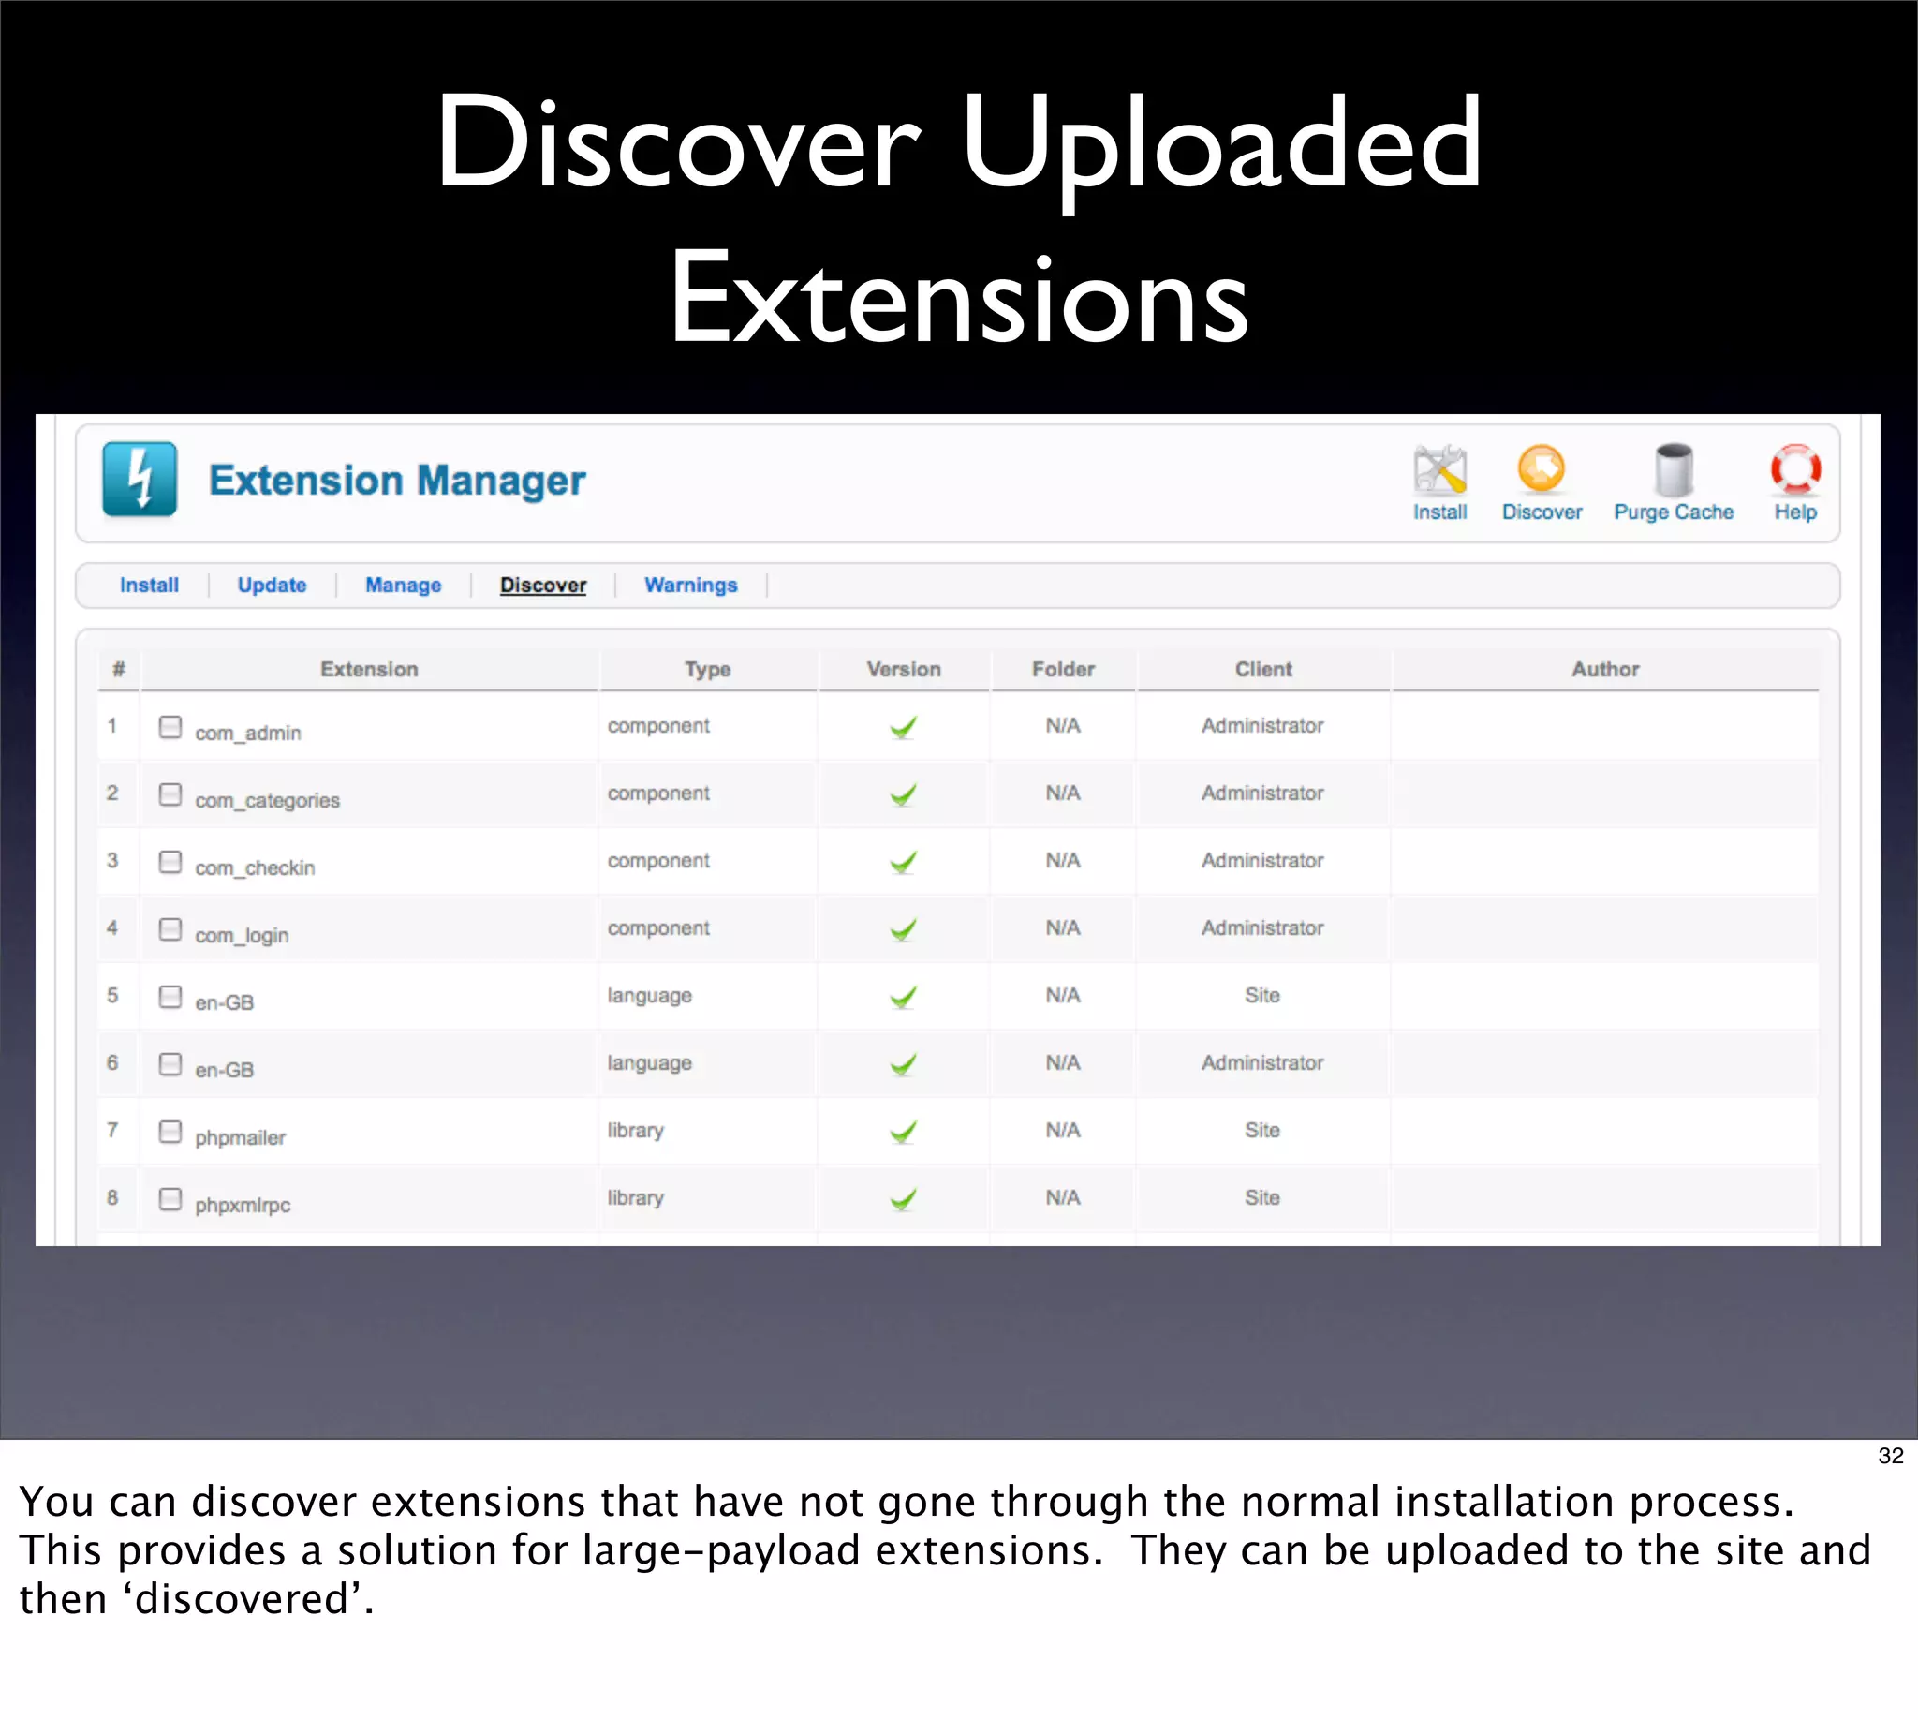Click the green checkmark in com_categories row

[903, 794]
